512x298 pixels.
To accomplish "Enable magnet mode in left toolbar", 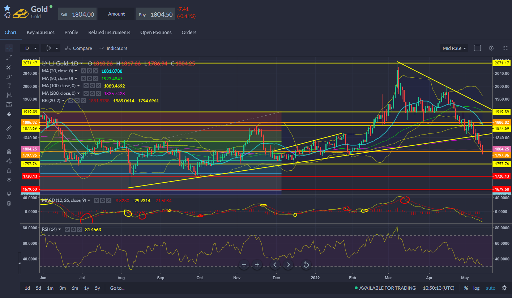I will coord(9,152).
